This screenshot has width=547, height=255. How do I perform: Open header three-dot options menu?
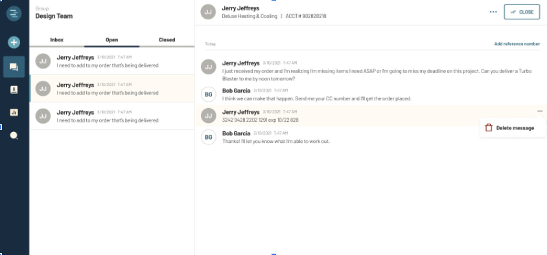point(493,12)
